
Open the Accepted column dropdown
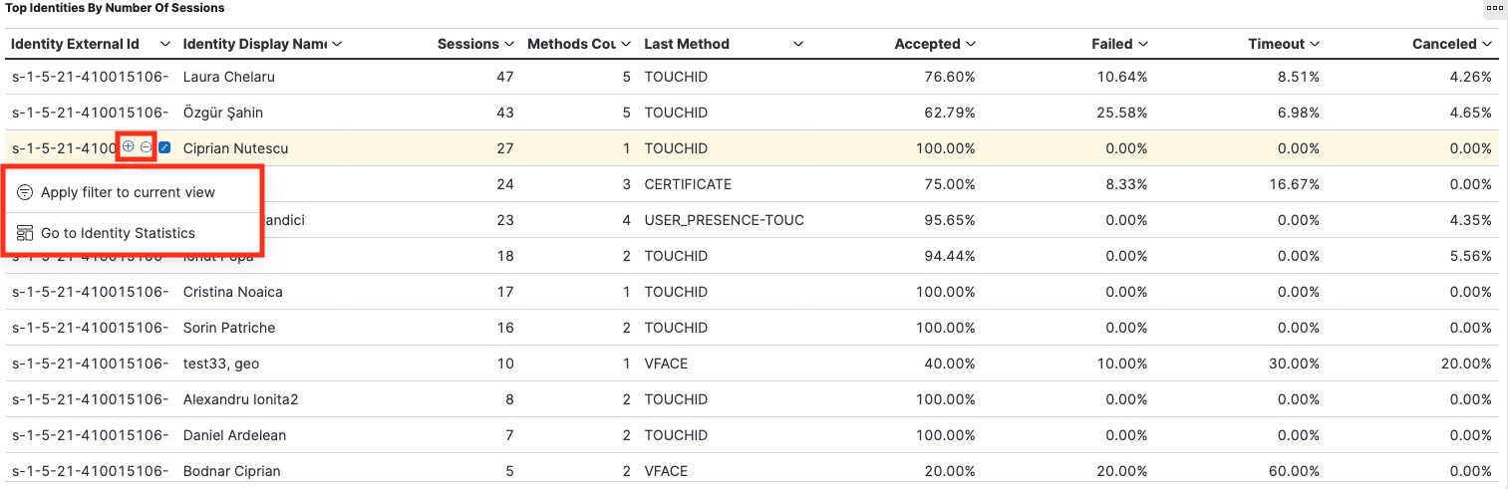pos(971,44)
